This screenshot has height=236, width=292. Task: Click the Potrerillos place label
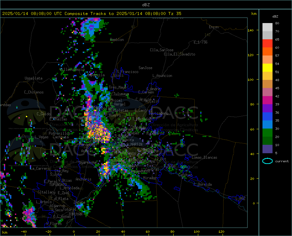[x=59, y=133]
